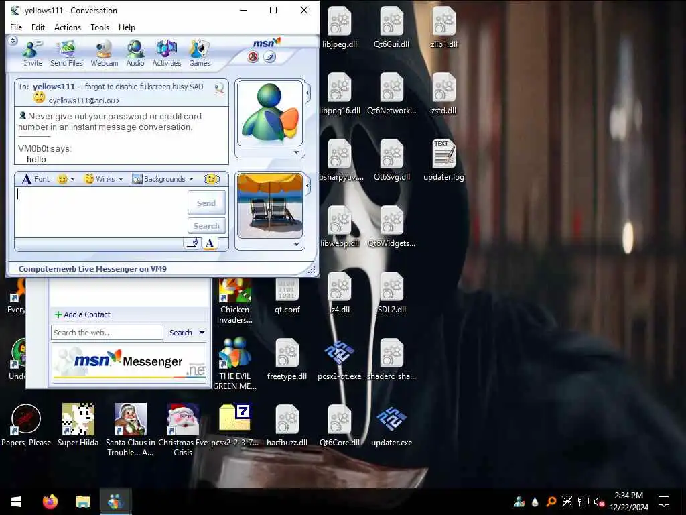Collapse my display picture panel
686x515 pixels.
307,186
